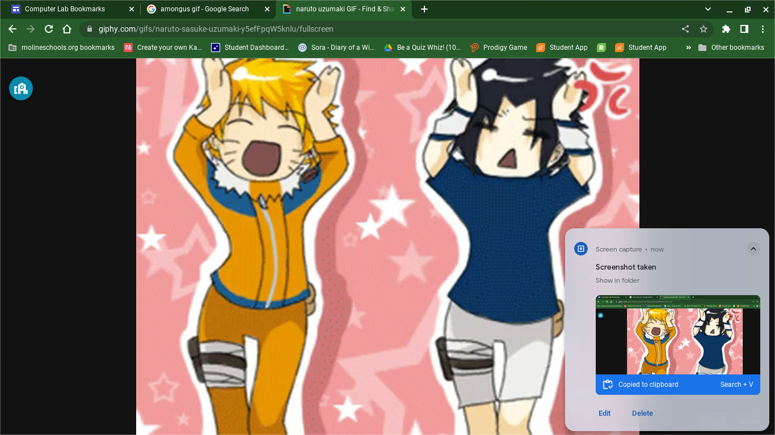Open the Prodigy Game bookmark
Image resolution: width=775 pixels, height=435 pixels.
pyautogui.click(x=499, y=48)
